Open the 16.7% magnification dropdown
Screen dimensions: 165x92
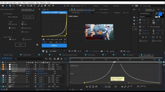coord(81,51)
